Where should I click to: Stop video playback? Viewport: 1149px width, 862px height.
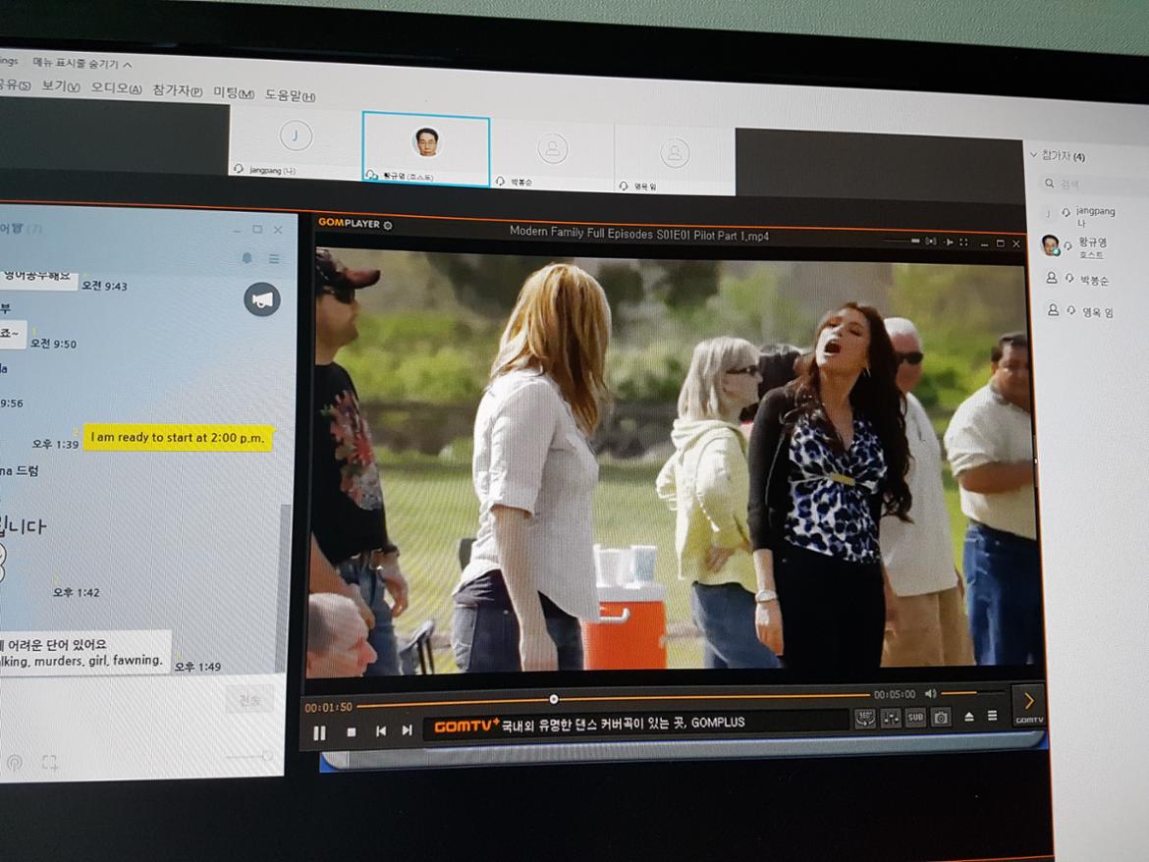click(352, 731)
